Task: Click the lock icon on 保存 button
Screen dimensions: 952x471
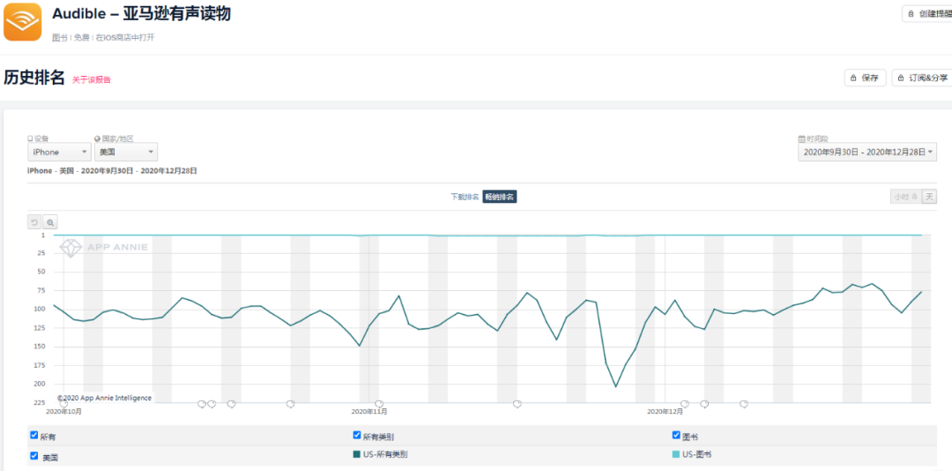Action: [x=854, y=78]
